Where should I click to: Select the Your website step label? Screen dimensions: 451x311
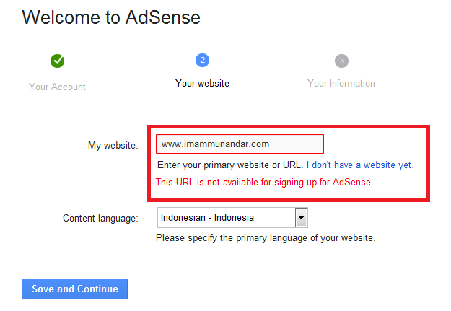pyautogui.click(x=202, y=84)
